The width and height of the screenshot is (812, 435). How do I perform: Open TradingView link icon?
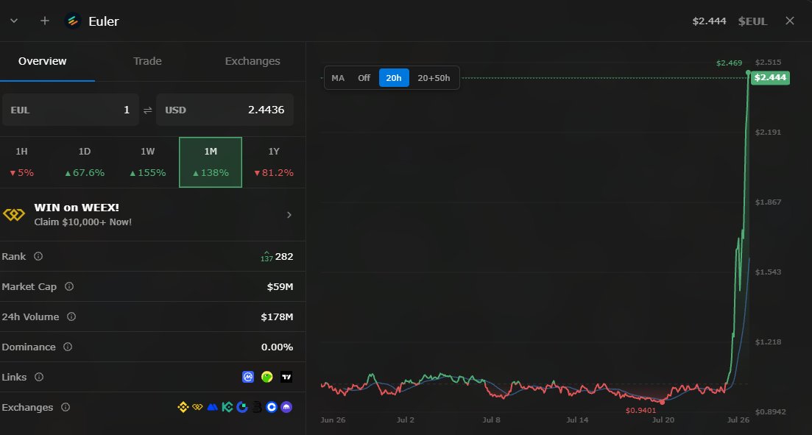tap(286, 377)
